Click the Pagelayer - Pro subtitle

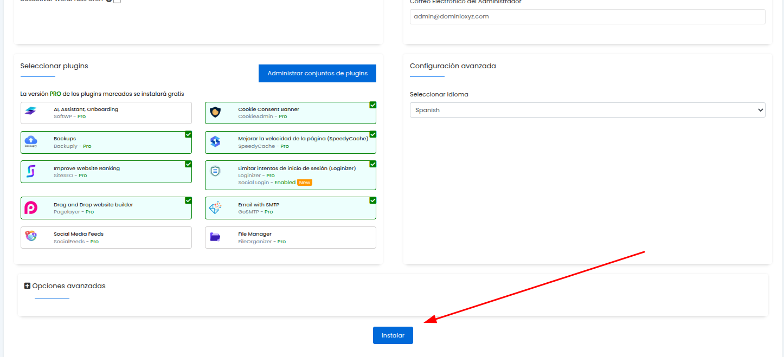[x=74, y=212]
